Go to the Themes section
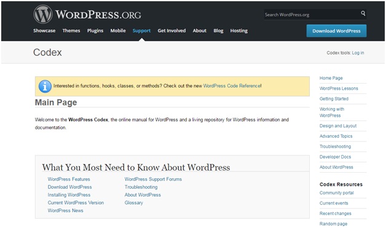Viewport: 386px width, 228px height. pos(71,31)
